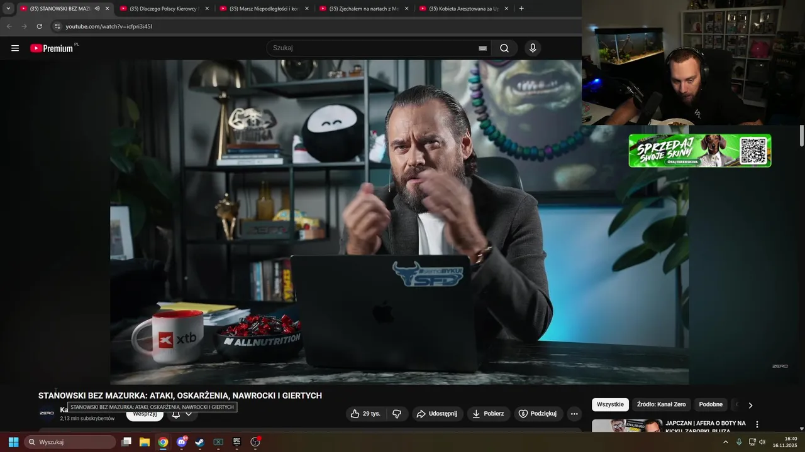Open File Explorer from taskbar
This screenshot has height=452, width=805.
point(145,442)
